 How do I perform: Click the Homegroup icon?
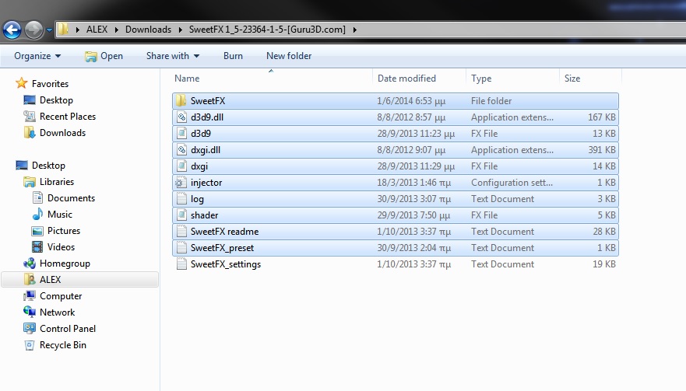pos(30,263)
